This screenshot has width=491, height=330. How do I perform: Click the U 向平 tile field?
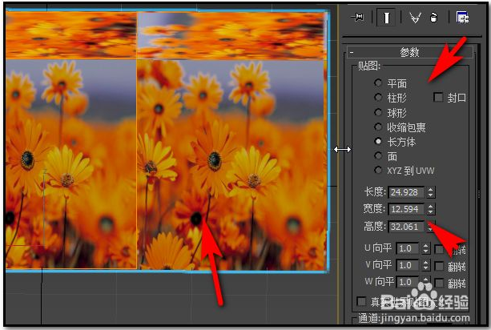408,248
